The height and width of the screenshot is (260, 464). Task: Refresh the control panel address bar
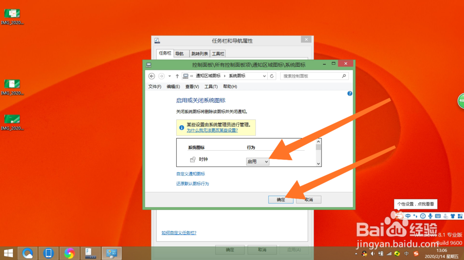pos(271,76)
